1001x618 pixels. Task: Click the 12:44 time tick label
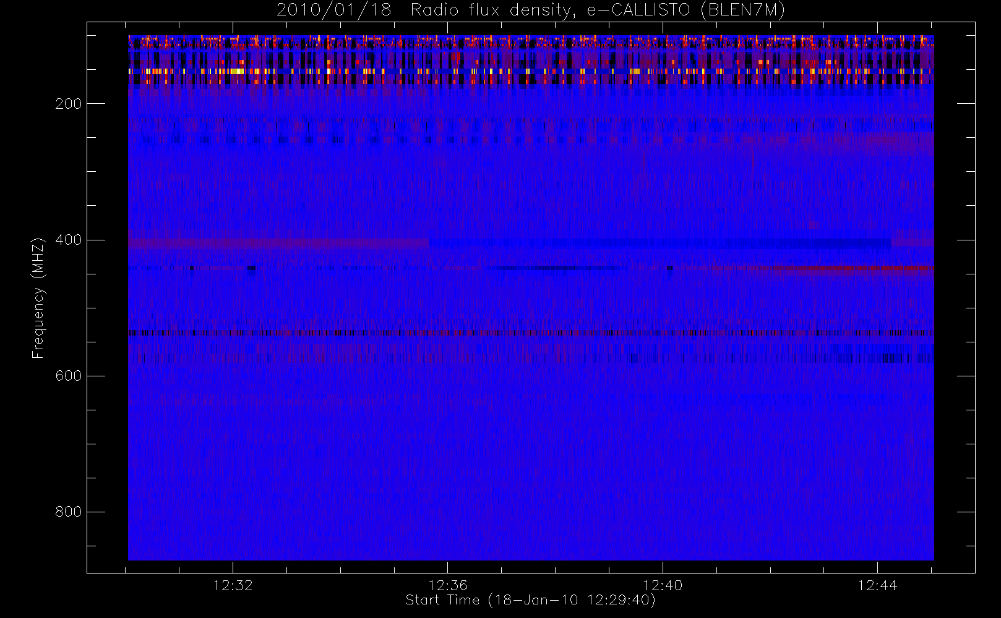point(877,585)
